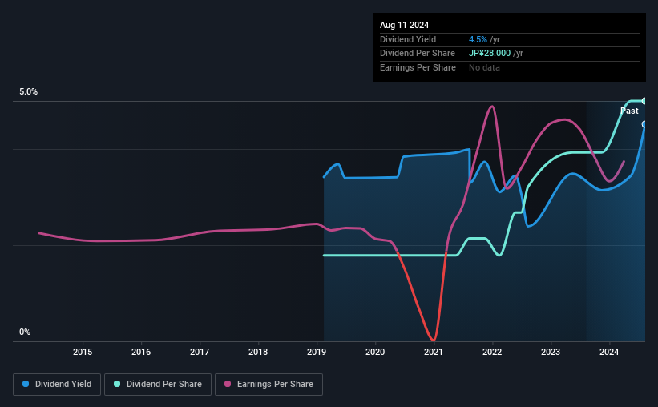
Task: Click the 2015 x-axis label
Action: click(x=83, y=352)
